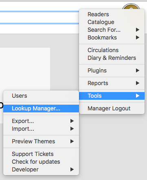Select Circulations from the menu
The image size is (147, 180).
tap(112, 50)
